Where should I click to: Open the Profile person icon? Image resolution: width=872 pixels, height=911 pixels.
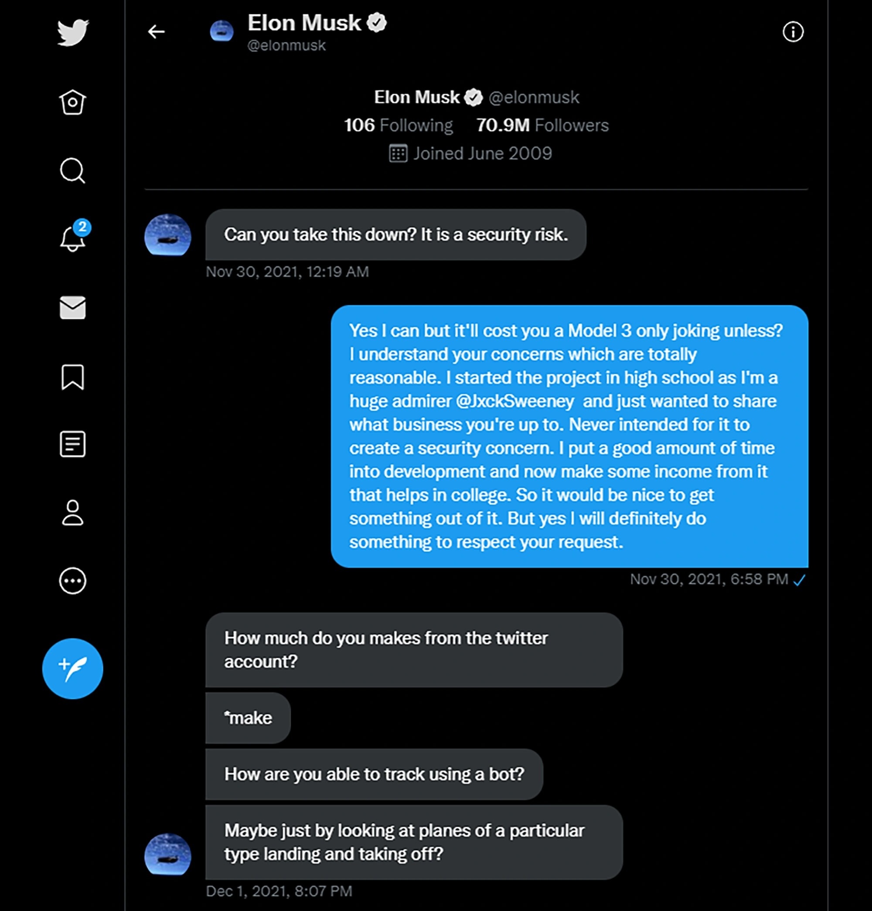click(x=72, y=513)
